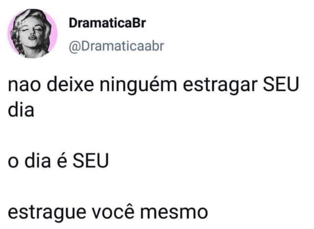Click the word "você" in last line
This screenshot has width=314, height=229.
113,211
